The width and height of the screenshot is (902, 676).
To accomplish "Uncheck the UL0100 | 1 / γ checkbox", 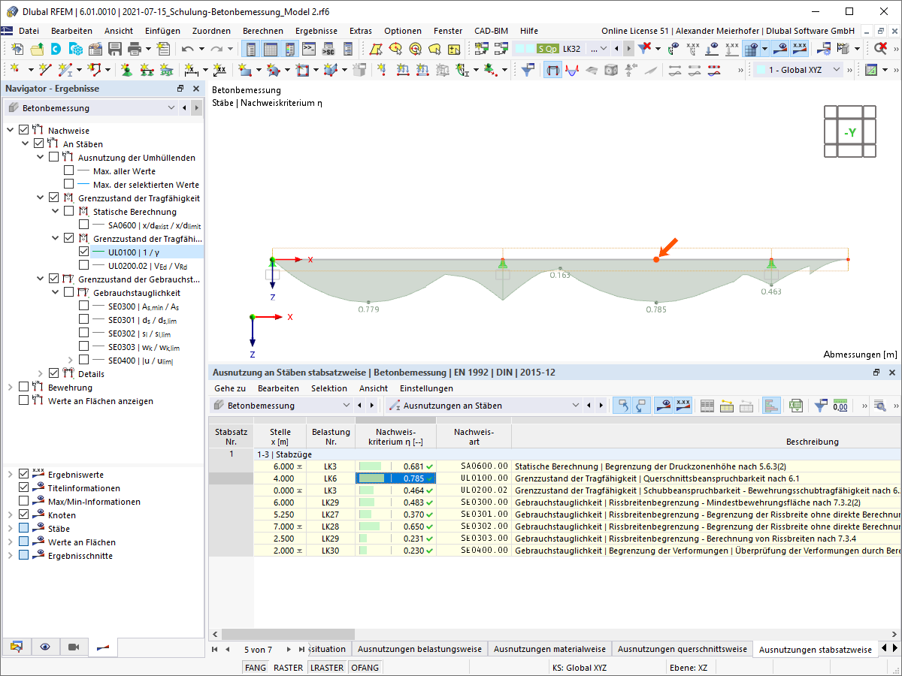I will 83,252.
